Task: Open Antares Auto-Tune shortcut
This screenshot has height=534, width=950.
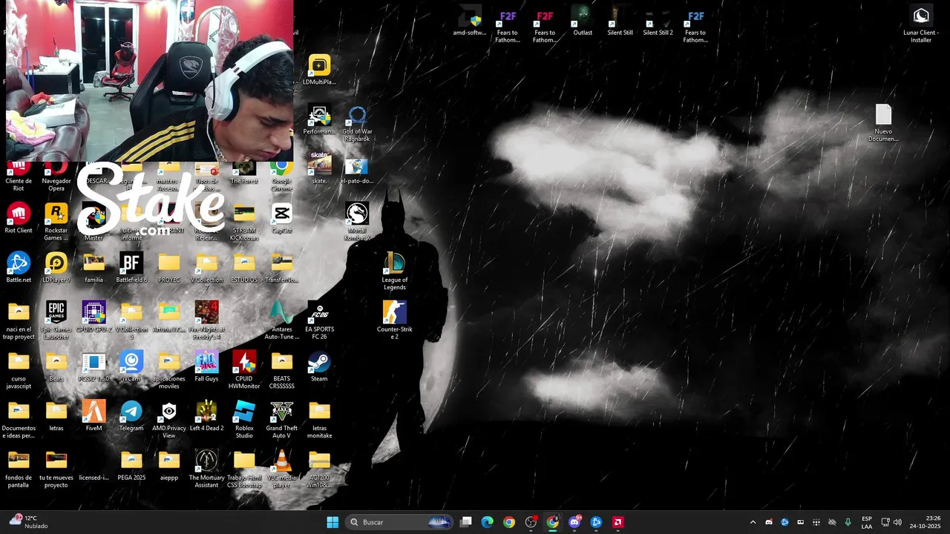Action: click(x=282, y=321)
